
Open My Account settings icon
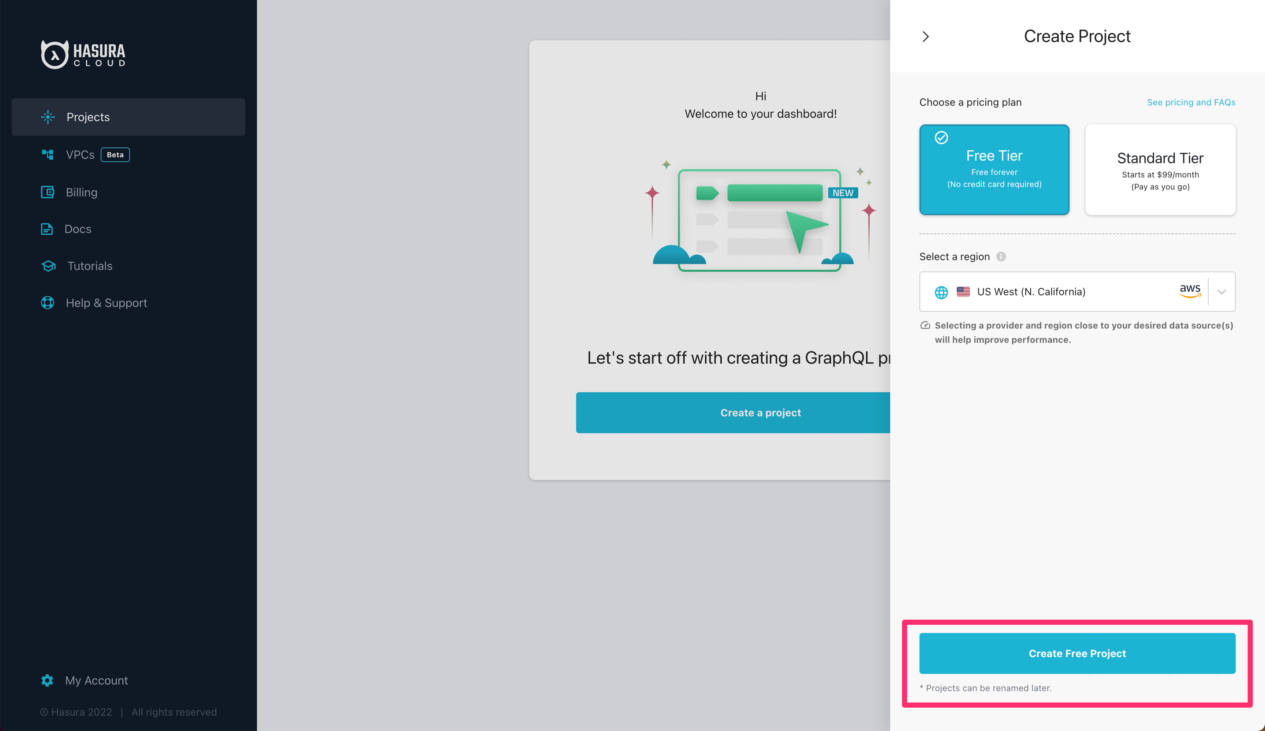(47, 680)
